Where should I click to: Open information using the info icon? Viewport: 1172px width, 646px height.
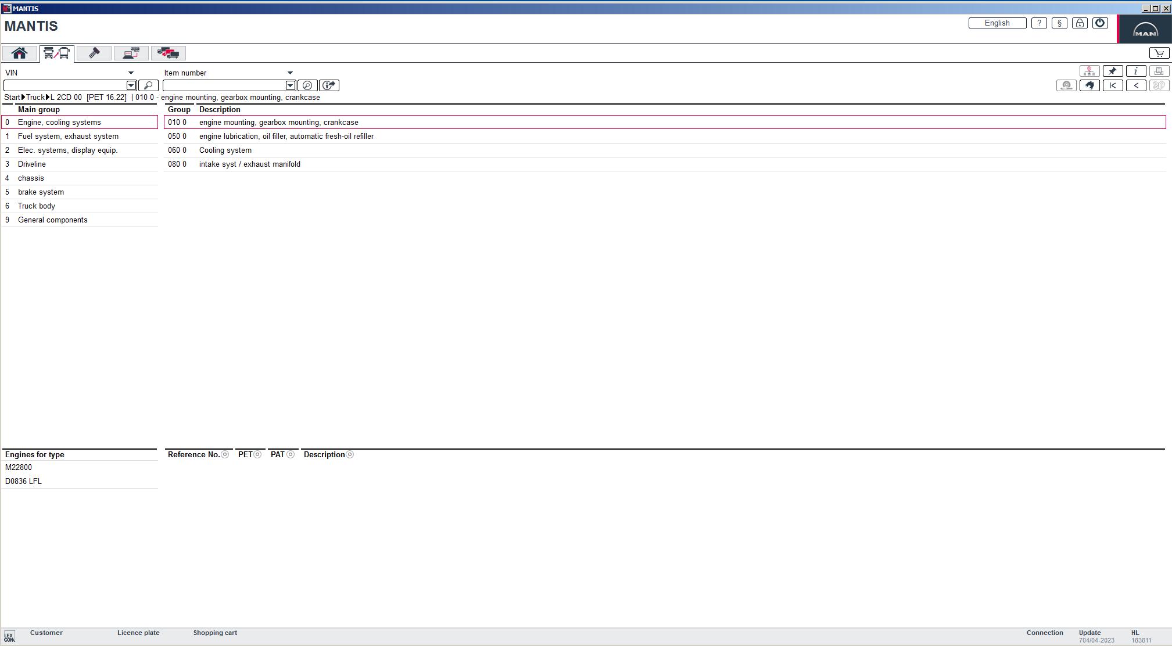(x=1135, y=70)
